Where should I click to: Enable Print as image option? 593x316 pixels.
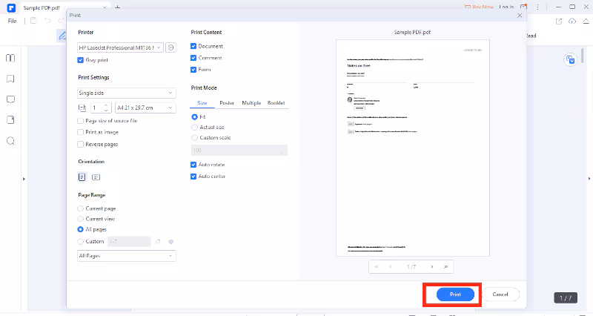click(x=81, y=132)
